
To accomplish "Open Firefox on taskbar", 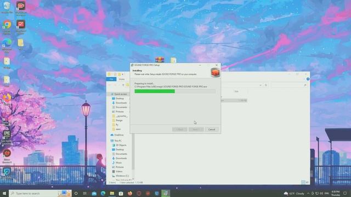I will click(x=130, y=193).
